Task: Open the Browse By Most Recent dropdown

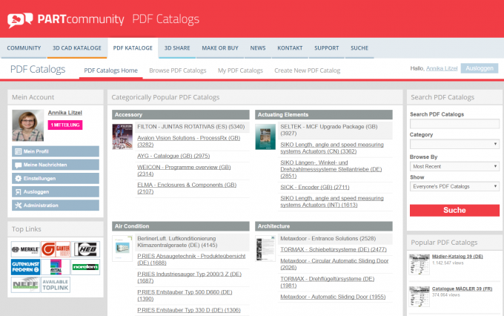Action: click(x=454, y=166)
